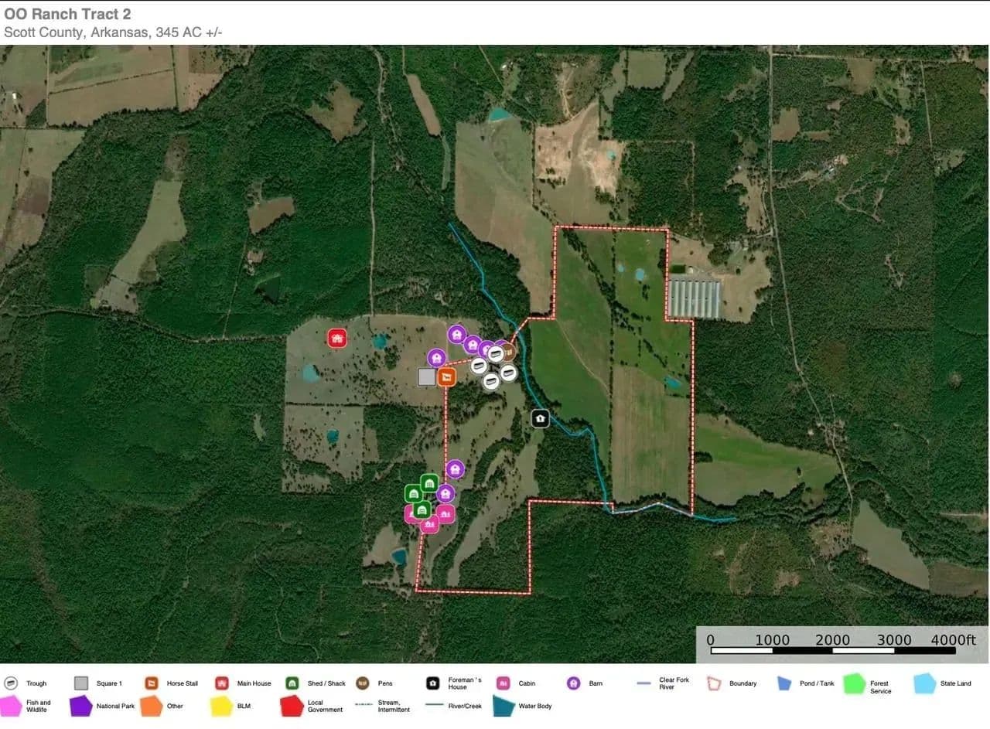Image resolution: width=990 pixels, height=729 pixels.
Task: Click the Cabin icon in the legend
Action: click(x=503, y=683)
